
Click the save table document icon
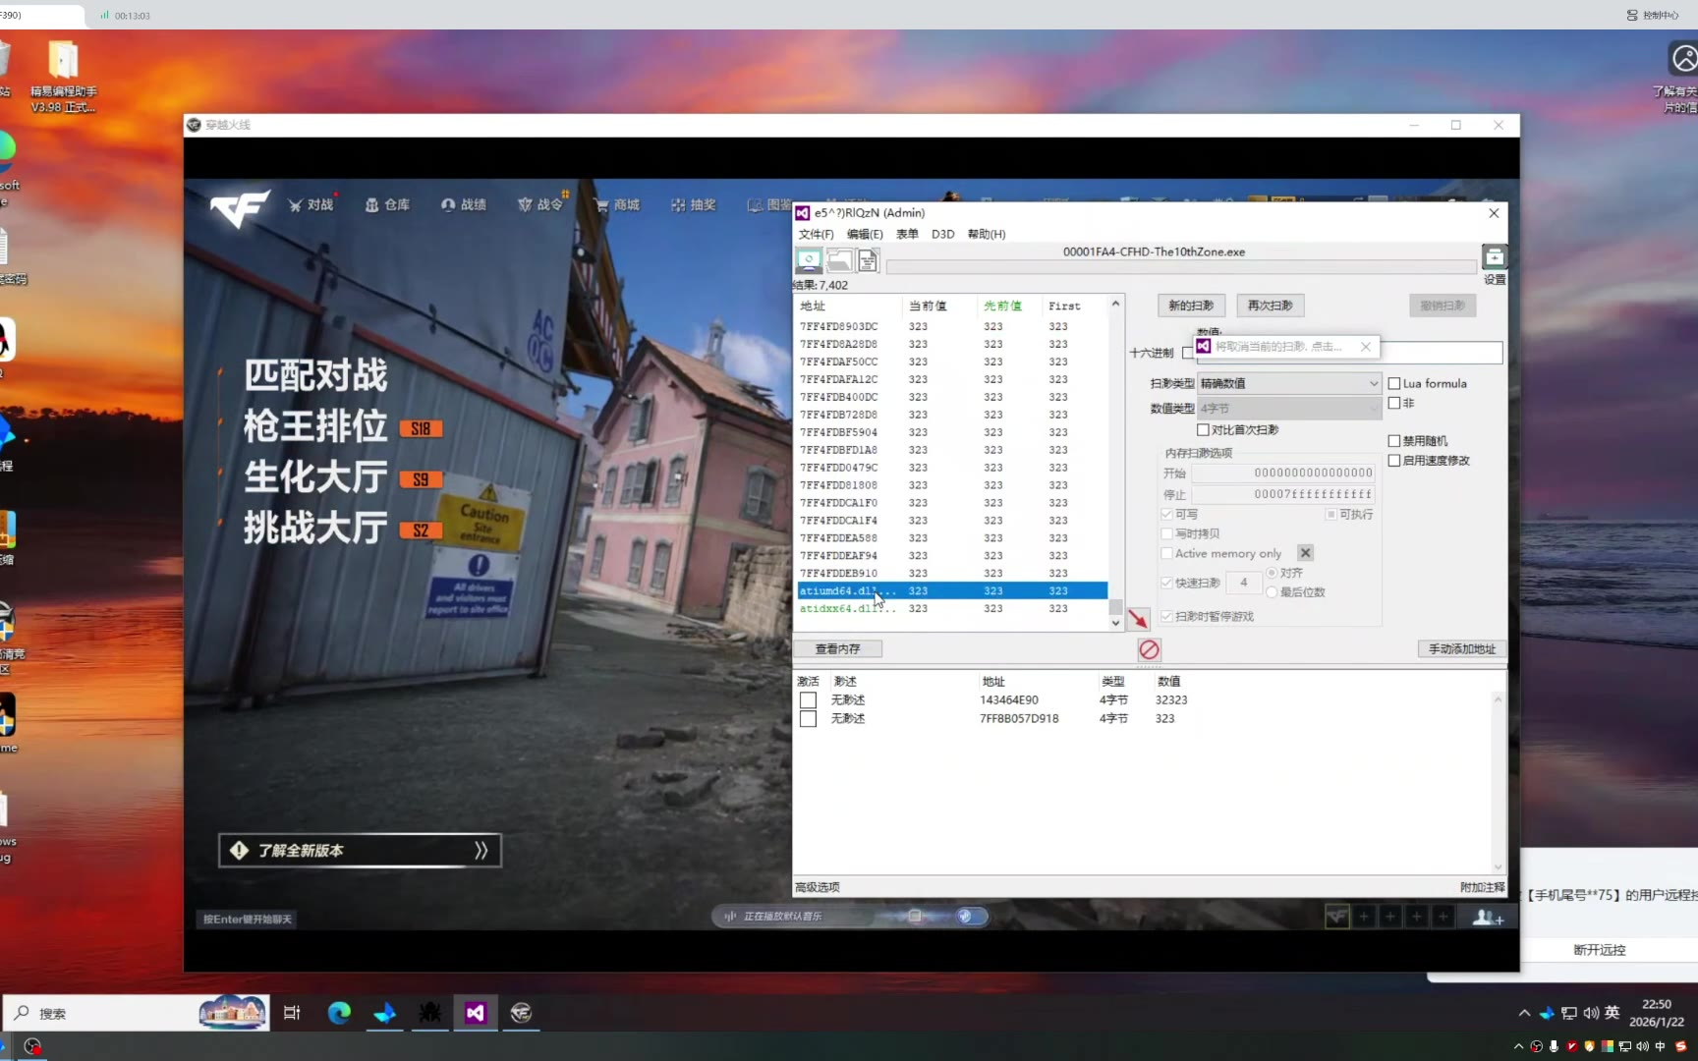tap(868, 260)
